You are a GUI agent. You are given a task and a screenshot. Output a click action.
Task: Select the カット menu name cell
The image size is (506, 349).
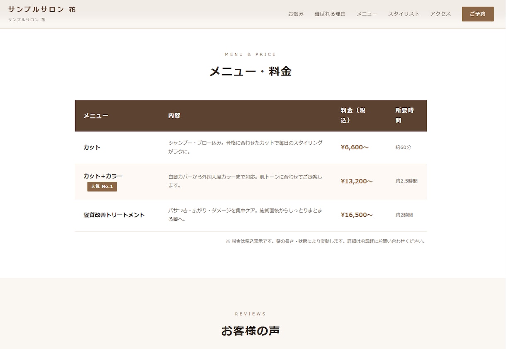point(92,147)
